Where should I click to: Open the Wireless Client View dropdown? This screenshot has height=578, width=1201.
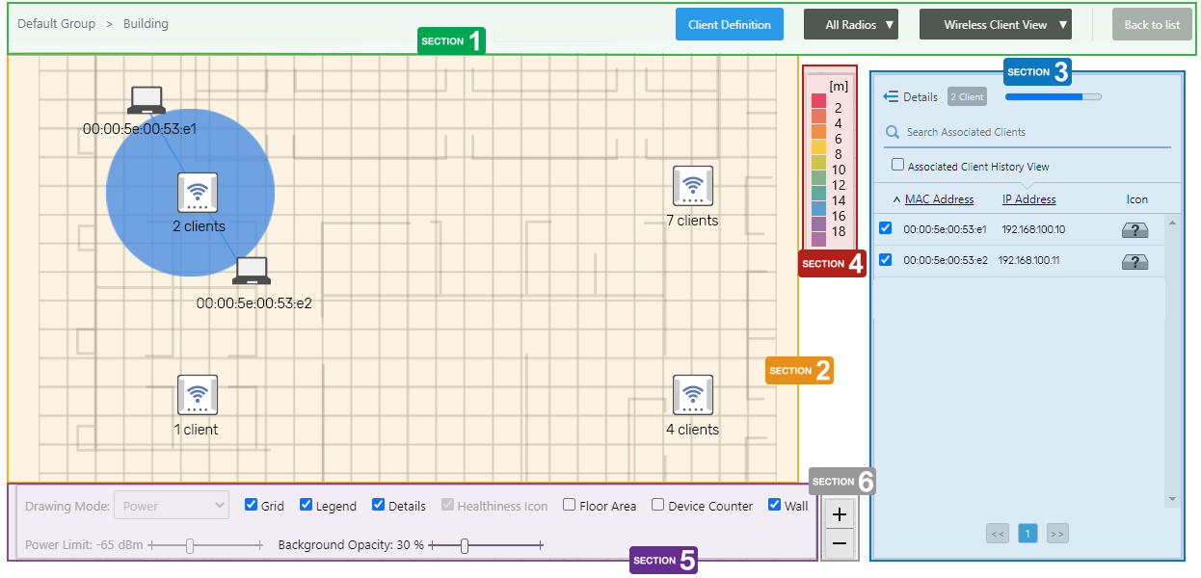pyautogui.click(x=996, y=25)
